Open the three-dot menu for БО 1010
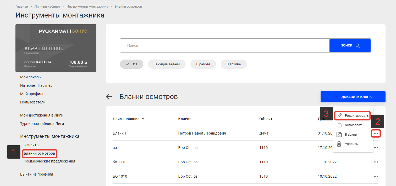Image resolution: width=396 pixels, height=186 pixels. 376,176
